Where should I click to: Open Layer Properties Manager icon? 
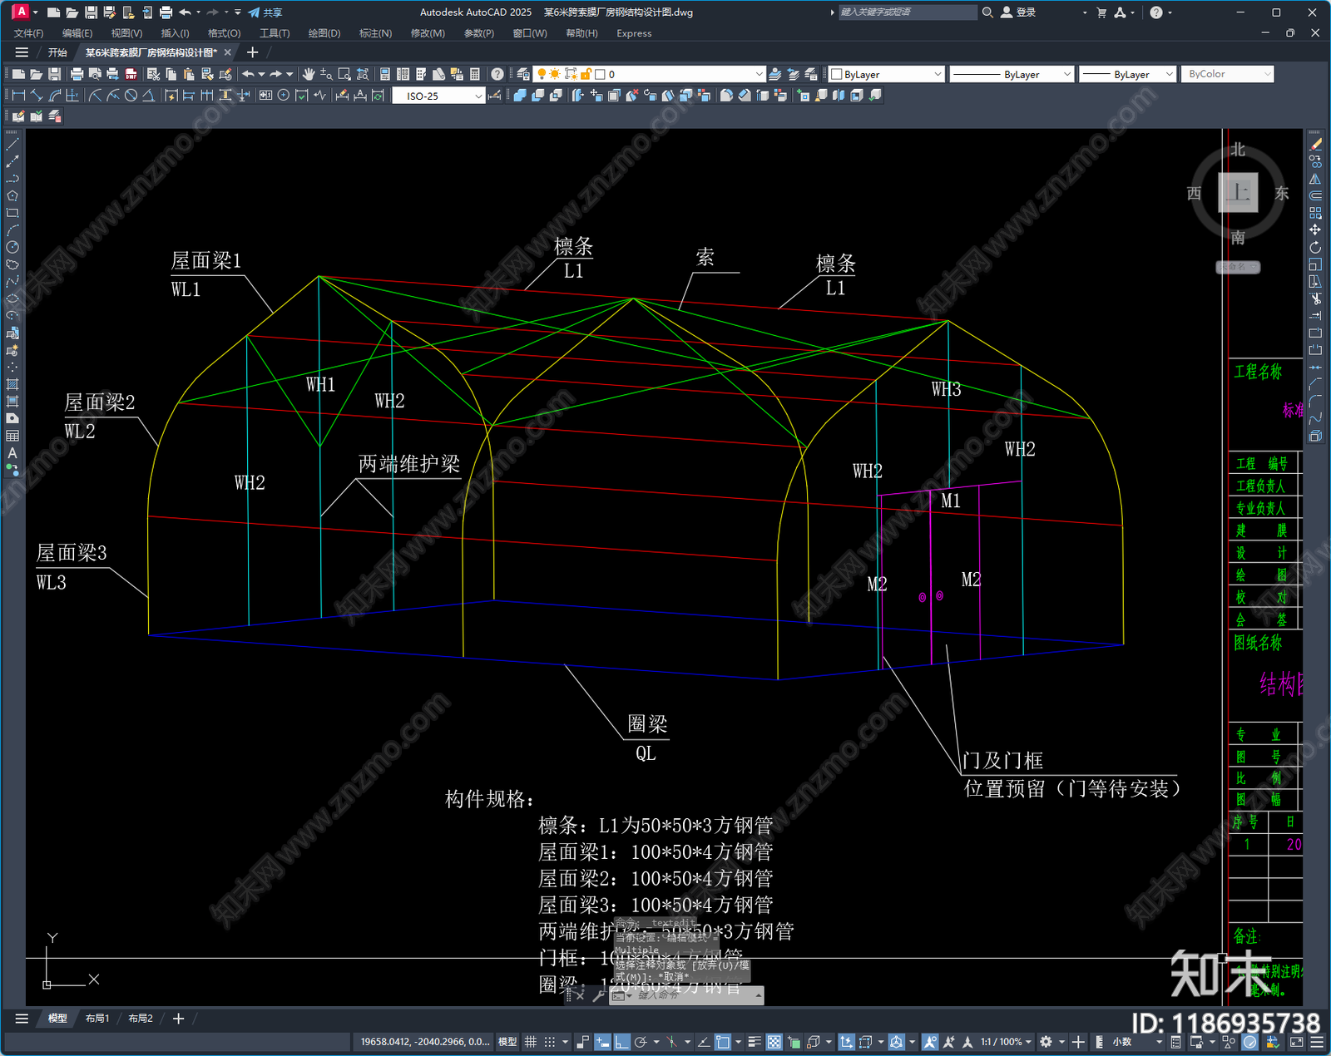click(523, 74)
